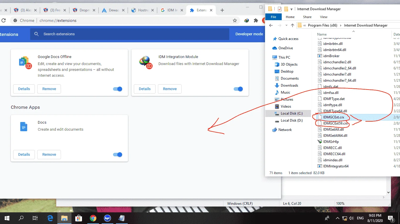Image resolution: width=400 pixels, height=224 pixels.
Task: Open the File menu in Explorer
Action: click(x=273, y=17)
